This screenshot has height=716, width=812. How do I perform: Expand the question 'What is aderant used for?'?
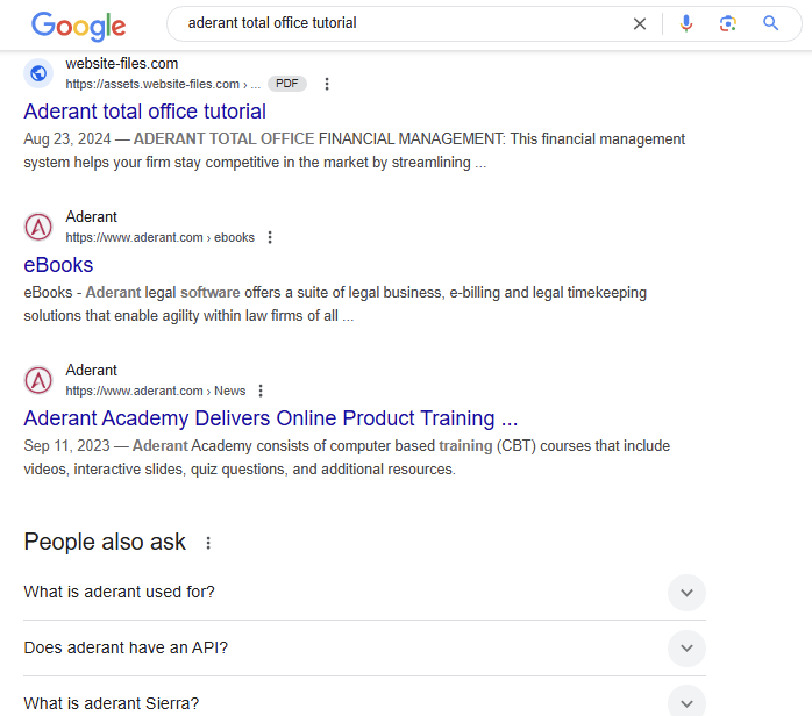pyautogui.click(x=687, y=593)
